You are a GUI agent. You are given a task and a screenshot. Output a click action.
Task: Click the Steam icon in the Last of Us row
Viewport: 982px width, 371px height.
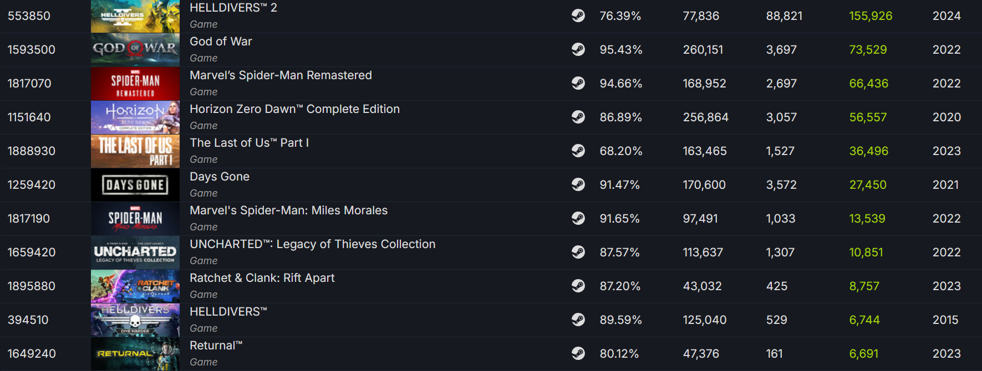point(578,151)
